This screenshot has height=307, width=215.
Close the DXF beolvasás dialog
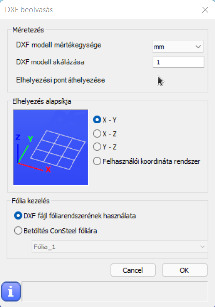pyautogui.click(x=205, y=10)
